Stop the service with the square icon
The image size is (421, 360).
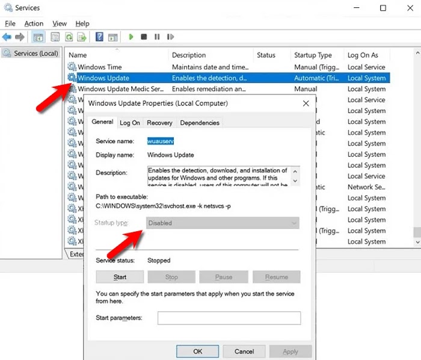click(x=144, y=37)
